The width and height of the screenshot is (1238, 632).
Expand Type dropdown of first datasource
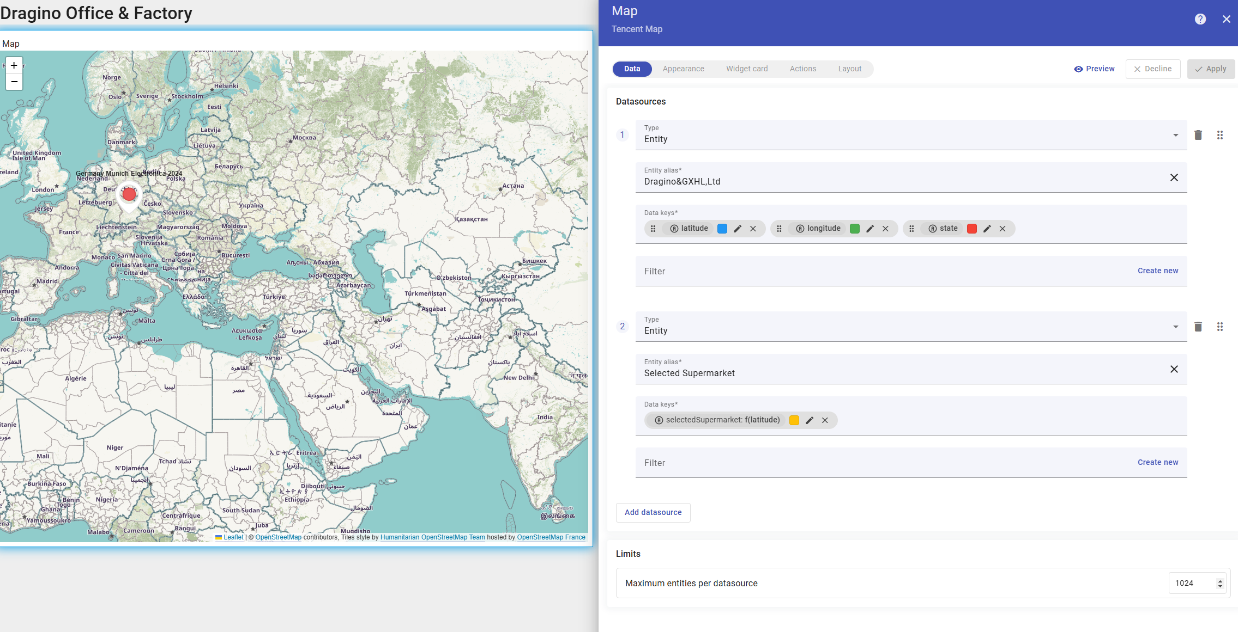pyautogui.click(x=1175, y=135)
